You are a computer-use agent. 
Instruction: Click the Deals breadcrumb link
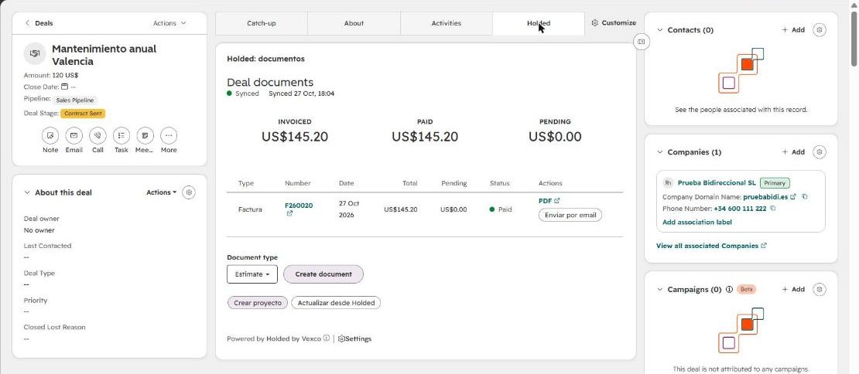[44, 23]
